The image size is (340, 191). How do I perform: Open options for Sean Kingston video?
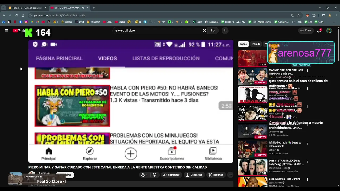pyautogui.click(x=308, y=179)
